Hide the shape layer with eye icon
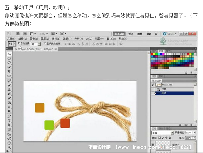Screen dimensions: 203x153 pos(153,145)
